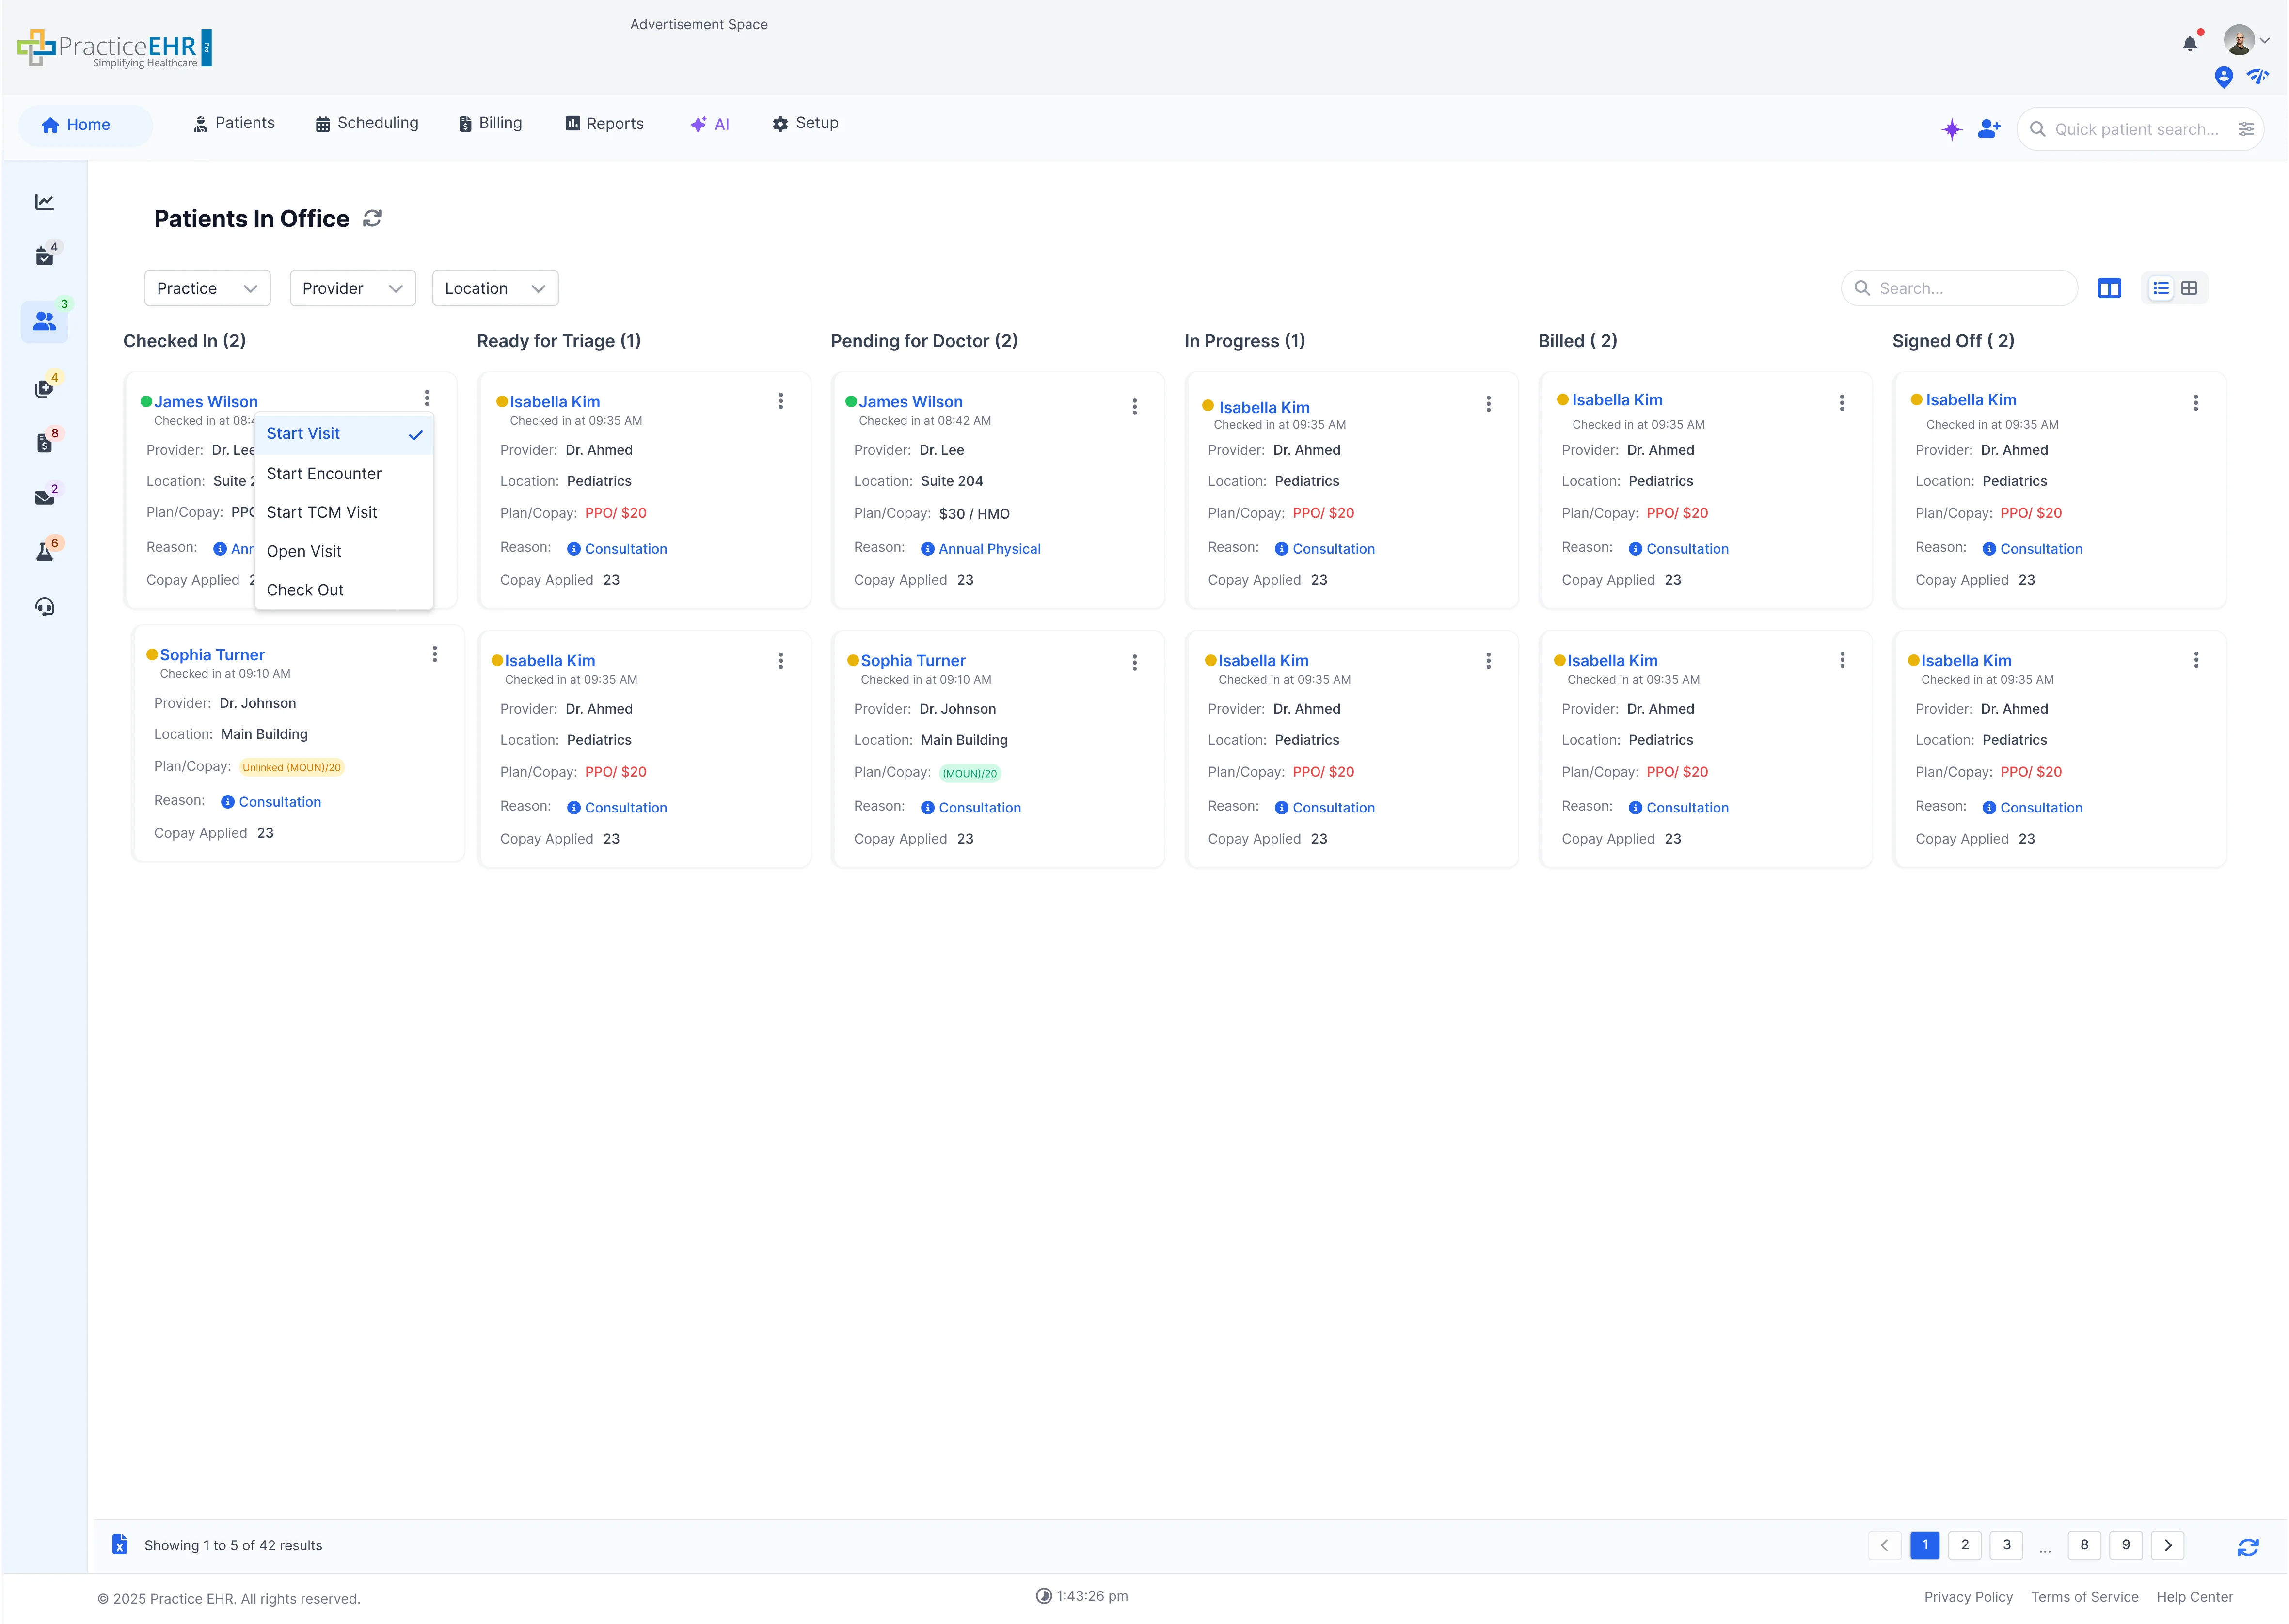This screenshot has height=1624, width=2289.
Task: Choose Check Out menu option
Action: click(305, 590)
